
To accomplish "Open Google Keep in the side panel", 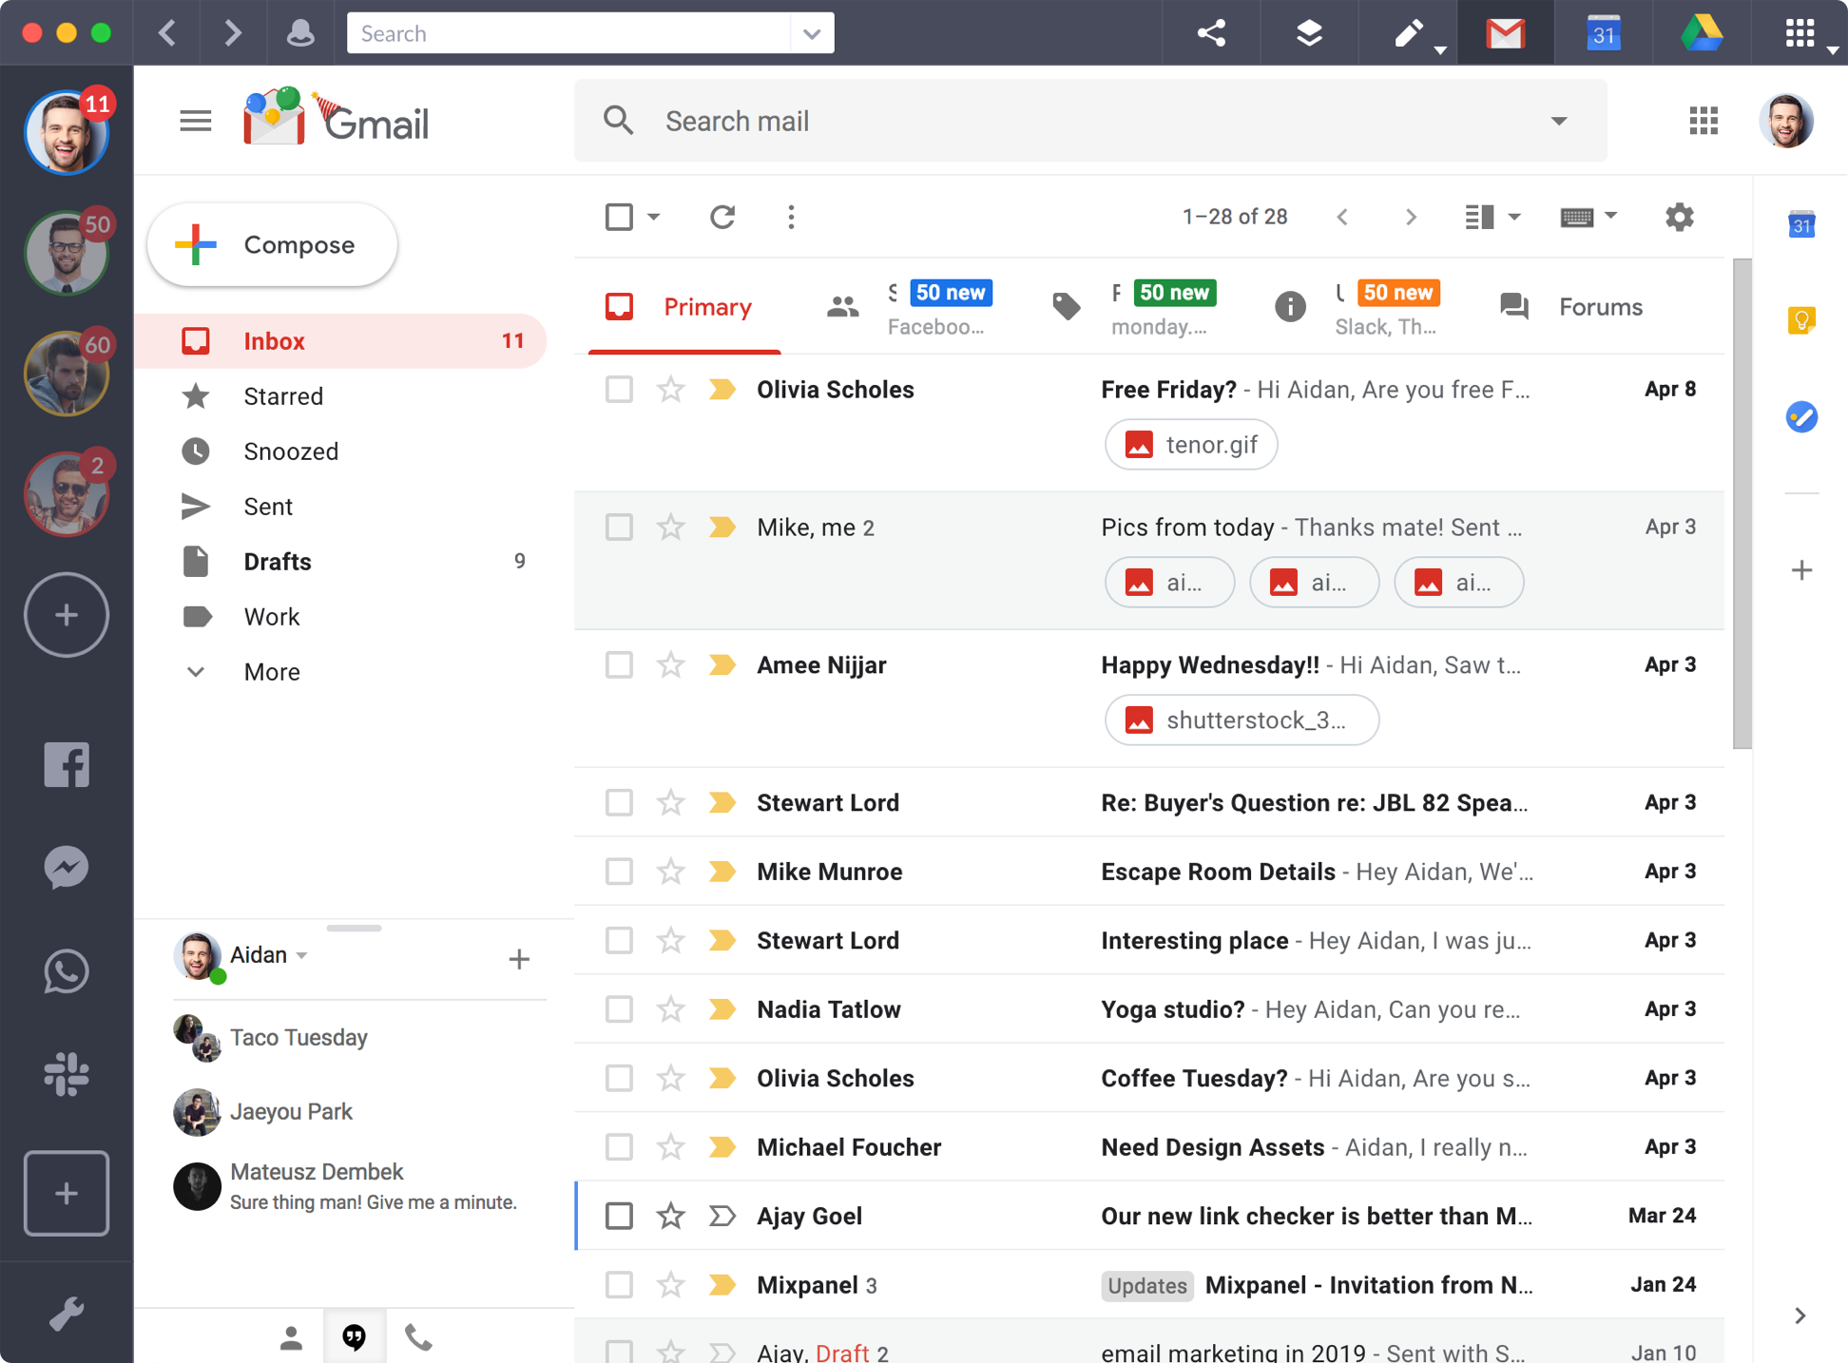I will 1801,320.
